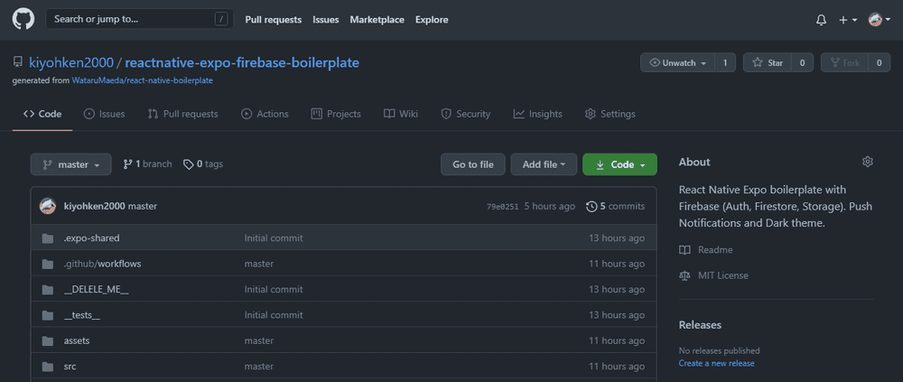Screen dimensions: 903x382
Task: Open the Unwatch dropdown
Action: tap(678, 63)
